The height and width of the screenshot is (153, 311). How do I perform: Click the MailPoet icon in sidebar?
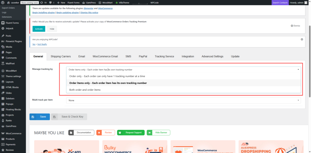[x=3, y=63]
